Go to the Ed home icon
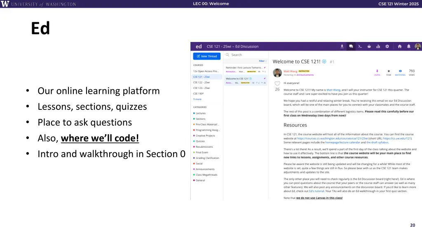The width and height of the screenshot is (422, 237). pos(400,46)
